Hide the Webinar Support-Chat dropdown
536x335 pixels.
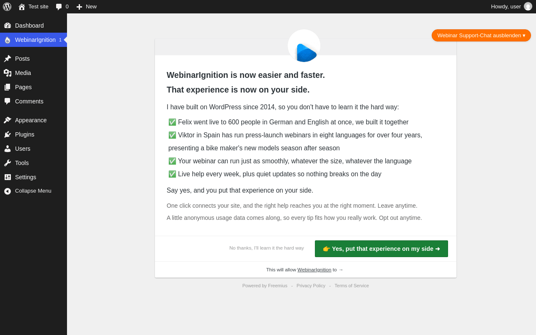[x=481, y=36]
